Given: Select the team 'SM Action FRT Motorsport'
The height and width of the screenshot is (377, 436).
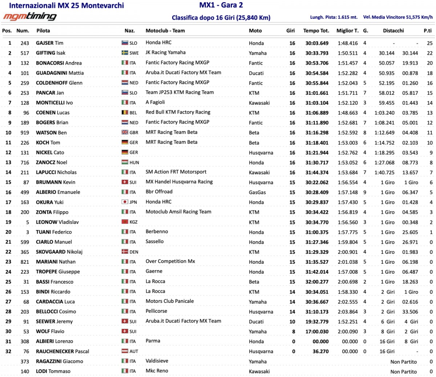Looking at the screenshot, I should (x=176, y=172).
